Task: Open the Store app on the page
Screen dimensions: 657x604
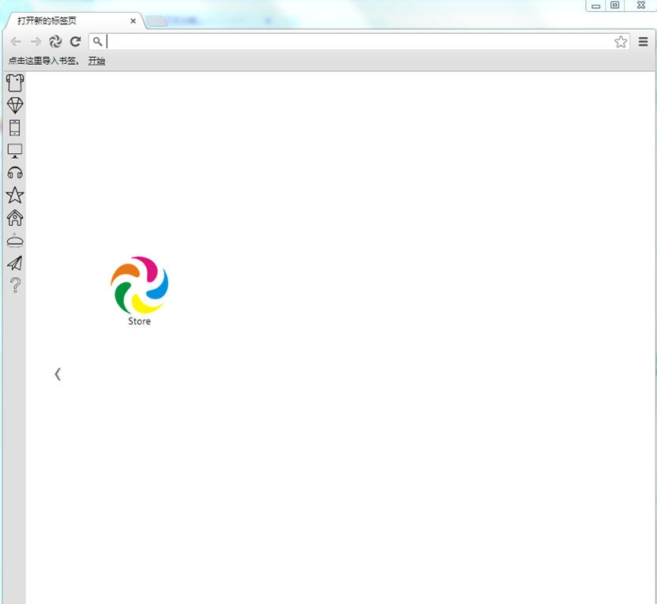Action: pos(139,287)
